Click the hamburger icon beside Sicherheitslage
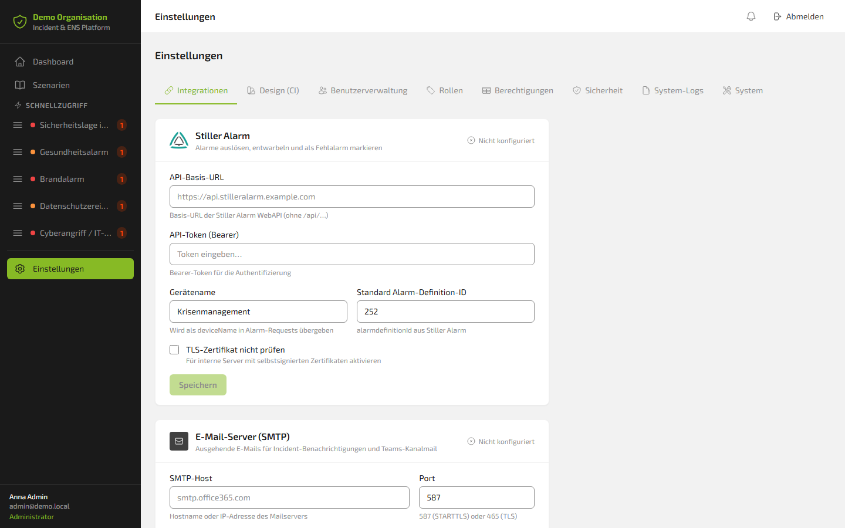The width and height of the screenshot is (845, 528). tap(18, 125)
